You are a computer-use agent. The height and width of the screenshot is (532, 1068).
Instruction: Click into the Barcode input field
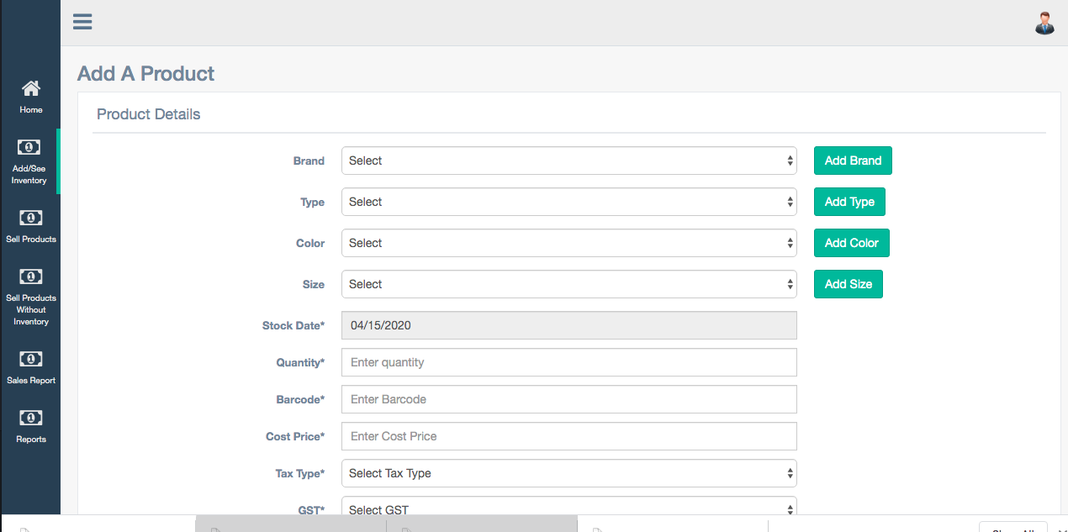tap(568, 399)
